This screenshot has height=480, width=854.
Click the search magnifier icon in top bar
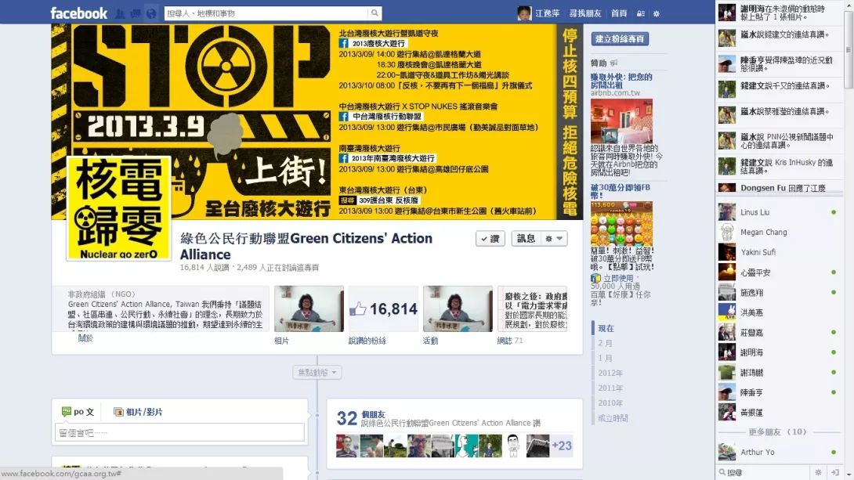(x=375, y=13)
